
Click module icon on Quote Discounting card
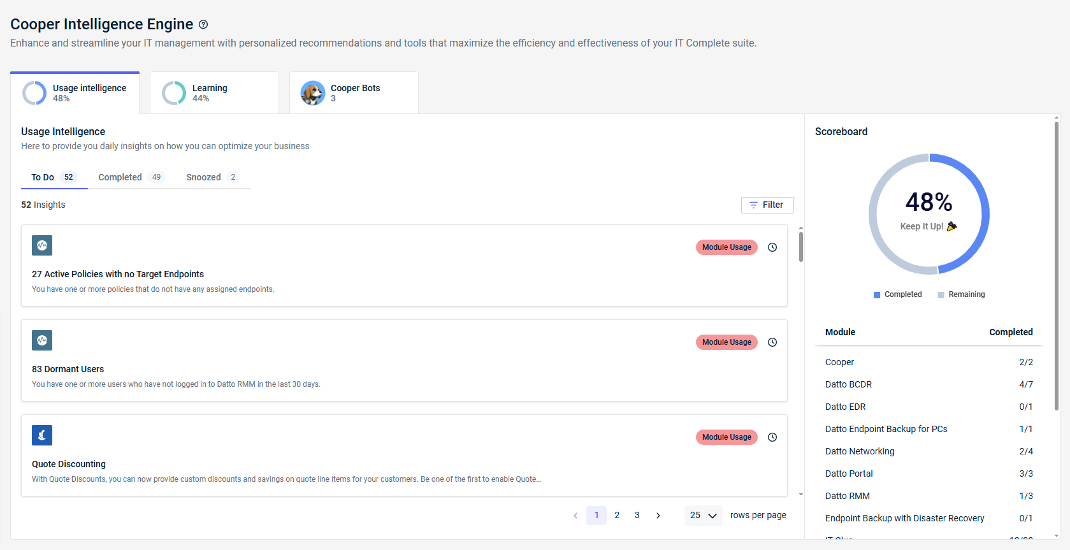(x=42, y=435)
